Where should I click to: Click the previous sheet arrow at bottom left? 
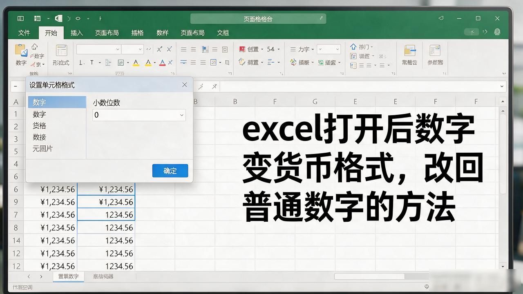(29, 276)
